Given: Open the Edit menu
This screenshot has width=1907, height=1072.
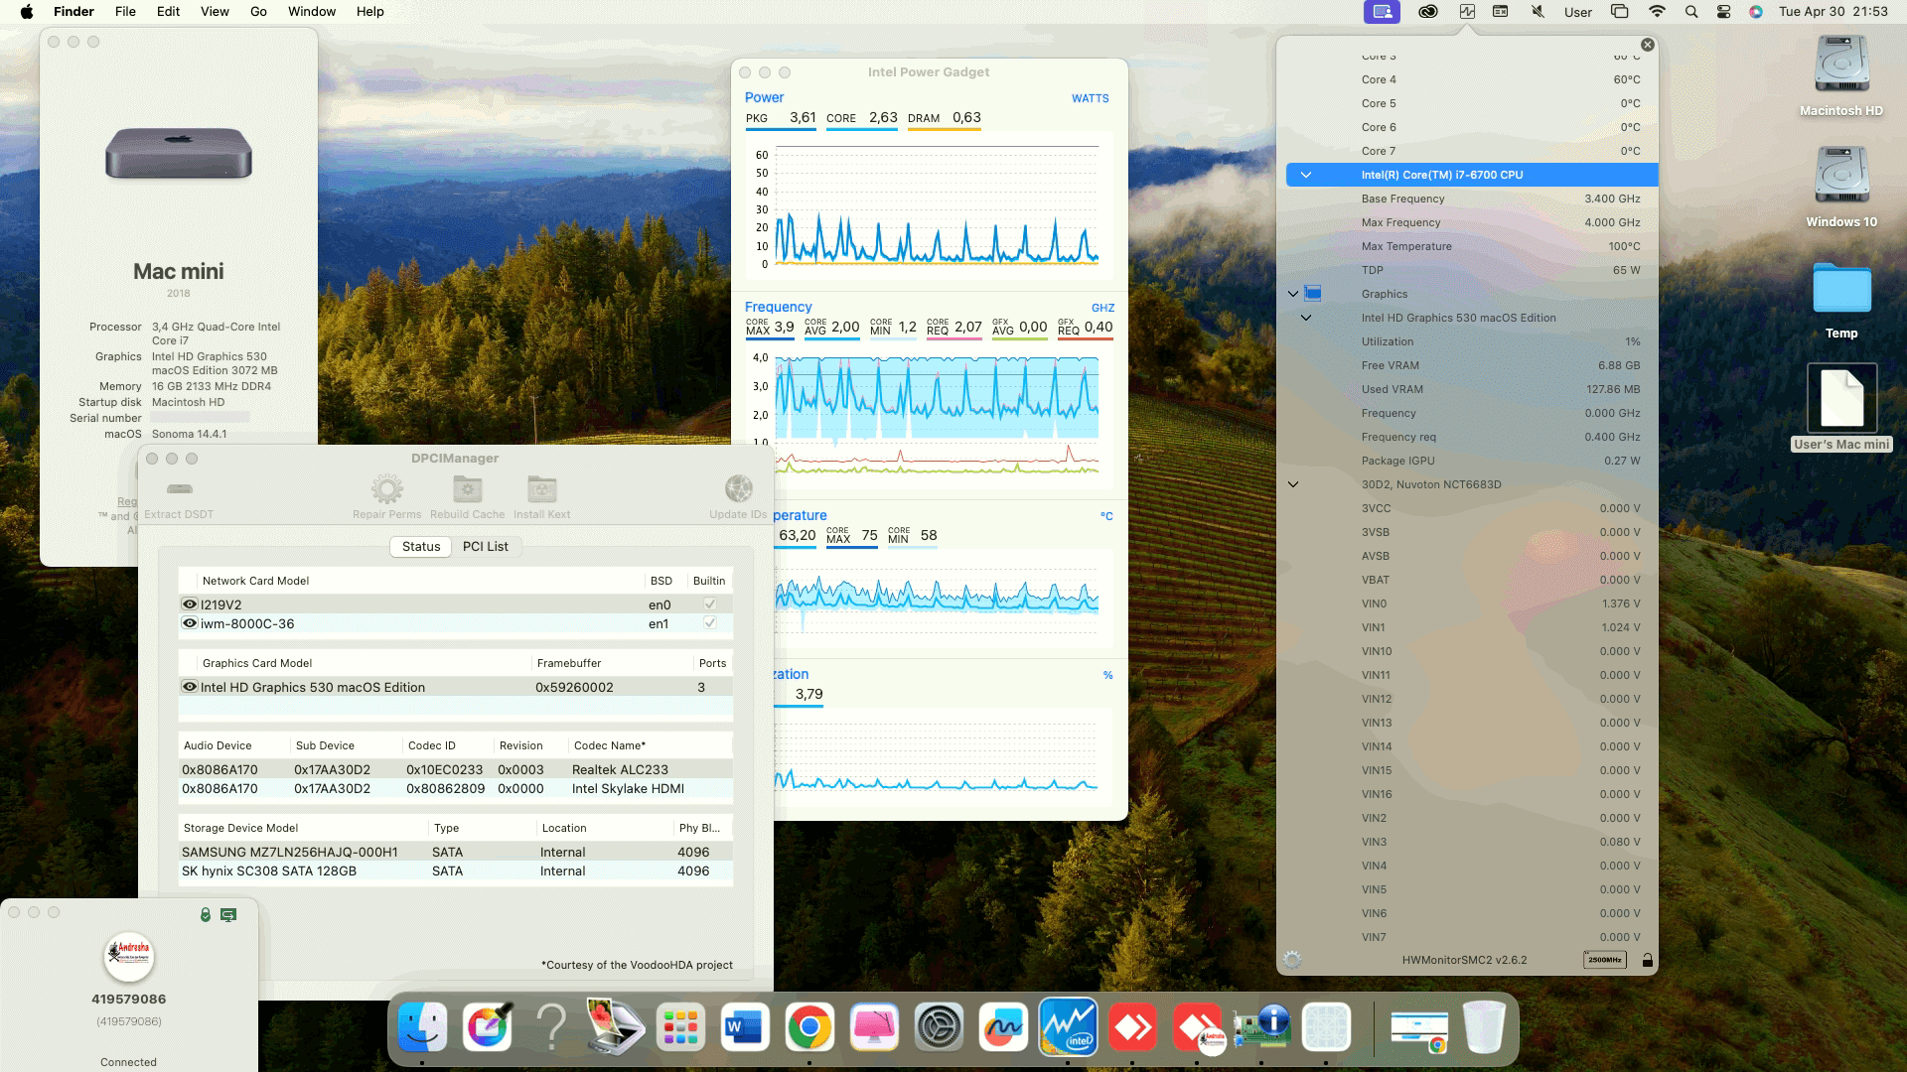Looking at the screenshot, I should click(168, 12).
